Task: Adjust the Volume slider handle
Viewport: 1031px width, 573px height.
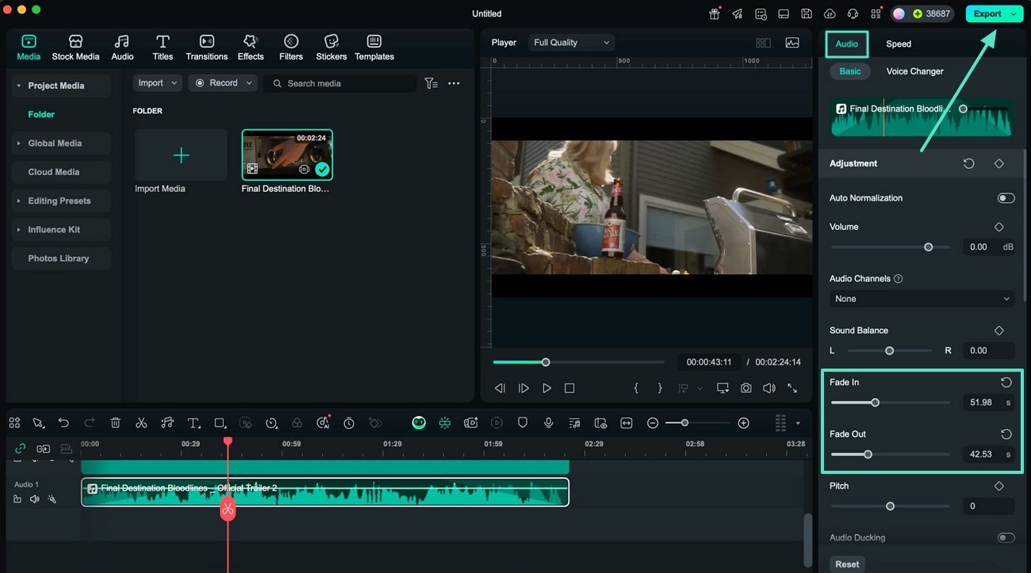Action: pos(928,247)
